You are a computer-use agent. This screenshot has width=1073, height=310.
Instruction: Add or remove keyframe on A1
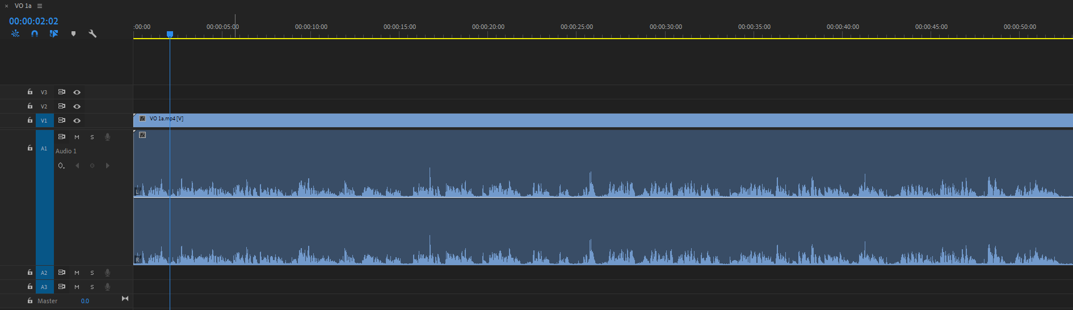(x=92, y=166)
